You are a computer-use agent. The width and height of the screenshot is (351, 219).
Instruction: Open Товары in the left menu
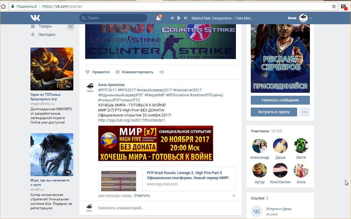point(45,26)
